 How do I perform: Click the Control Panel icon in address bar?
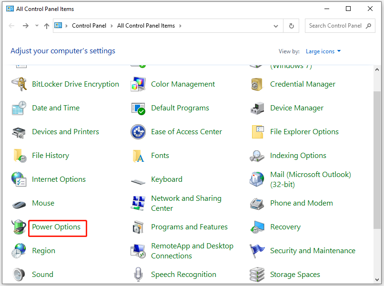58,25
